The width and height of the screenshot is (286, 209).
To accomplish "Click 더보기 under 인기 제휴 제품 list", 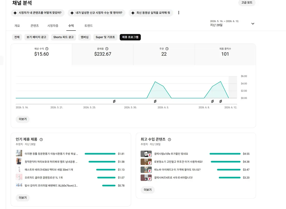I will (x=23, y=198).
